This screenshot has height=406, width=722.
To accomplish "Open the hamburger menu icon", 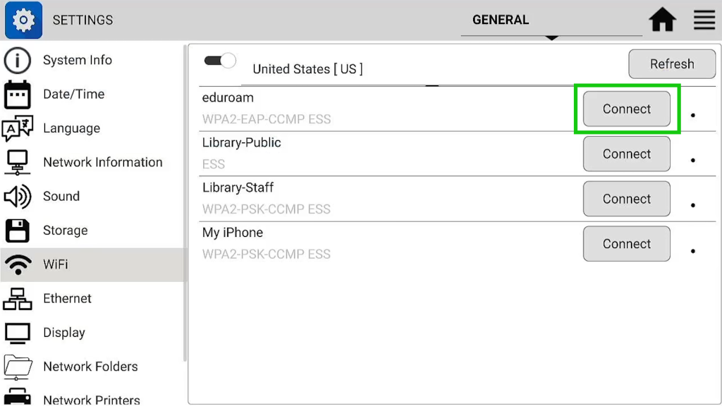I will (x=704, y=20).
